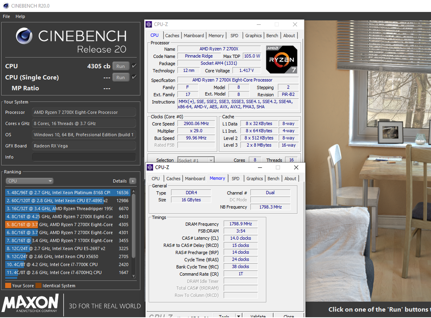Select ranking row 11 Core i7-6700HQ
Image resolution: width=431 pixels, height=318 pixels.
point(67,273)
